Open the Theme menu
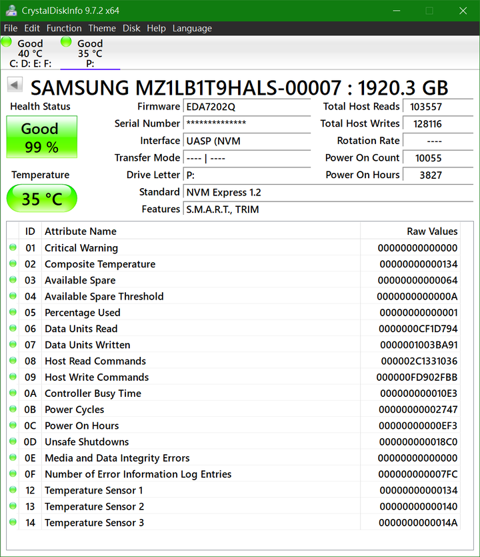480x557 pixels. pyautogui.click(x=102, y=28)
